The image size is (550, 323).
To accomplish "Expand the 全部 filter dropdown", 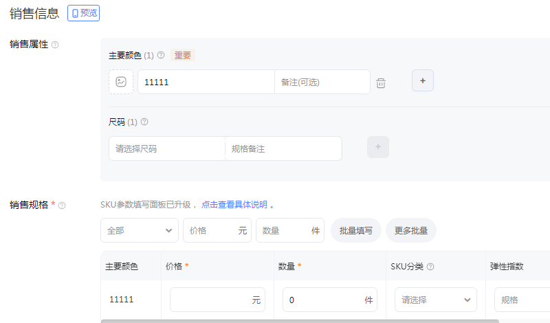I will pos(140,231).
